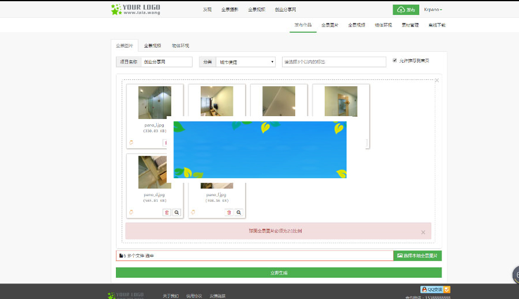Switch to the 全景视频 upload tab
Viewport: 519px width, 299px height.
pyautogui.click(x=152, y=45)
